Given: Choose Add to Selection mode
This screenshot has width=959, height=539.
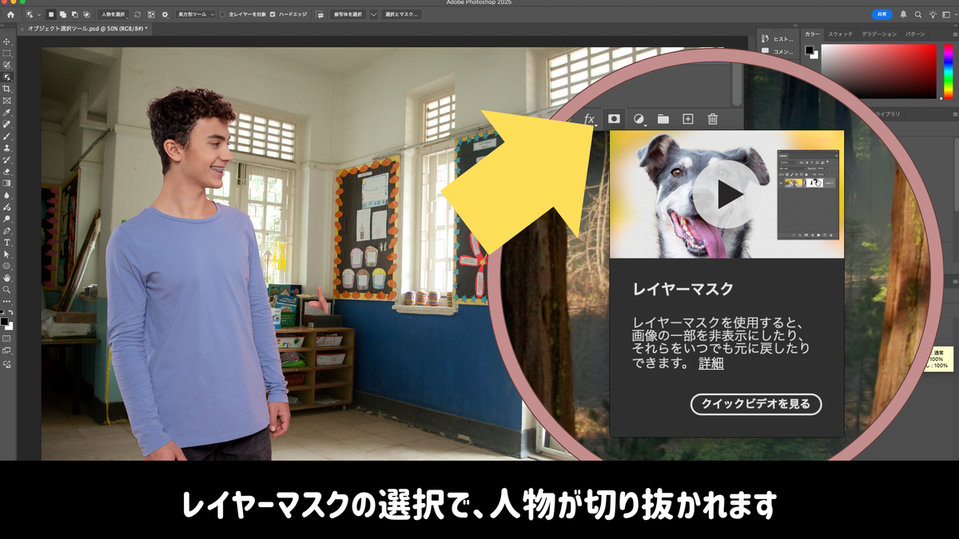Looking at the screenshot, I should pyautogui.click(x=62, y=14).
